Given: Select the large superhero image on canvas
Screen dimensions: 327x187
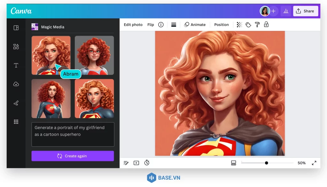Looking at the screenshot, I should coord(220,93).
